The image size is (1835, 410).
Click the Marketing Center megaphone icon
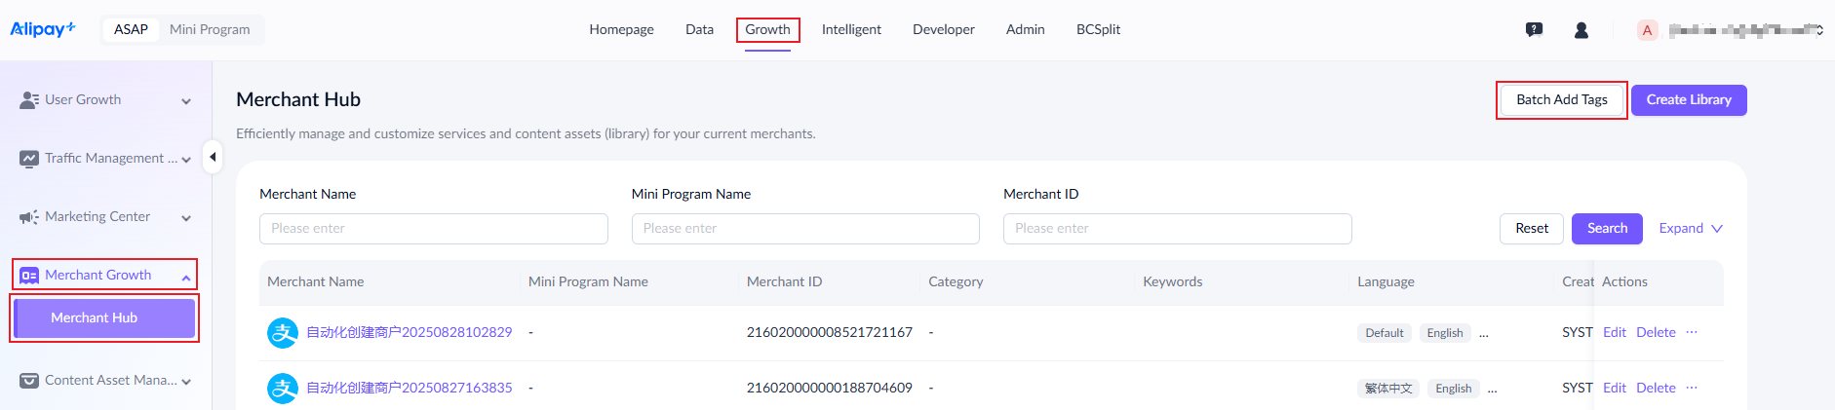(29, 217)
